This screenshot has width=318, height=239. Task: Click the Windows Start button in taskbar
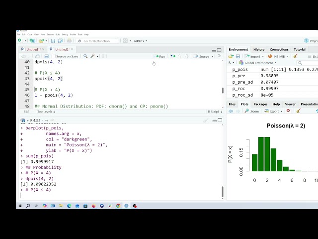20,206
